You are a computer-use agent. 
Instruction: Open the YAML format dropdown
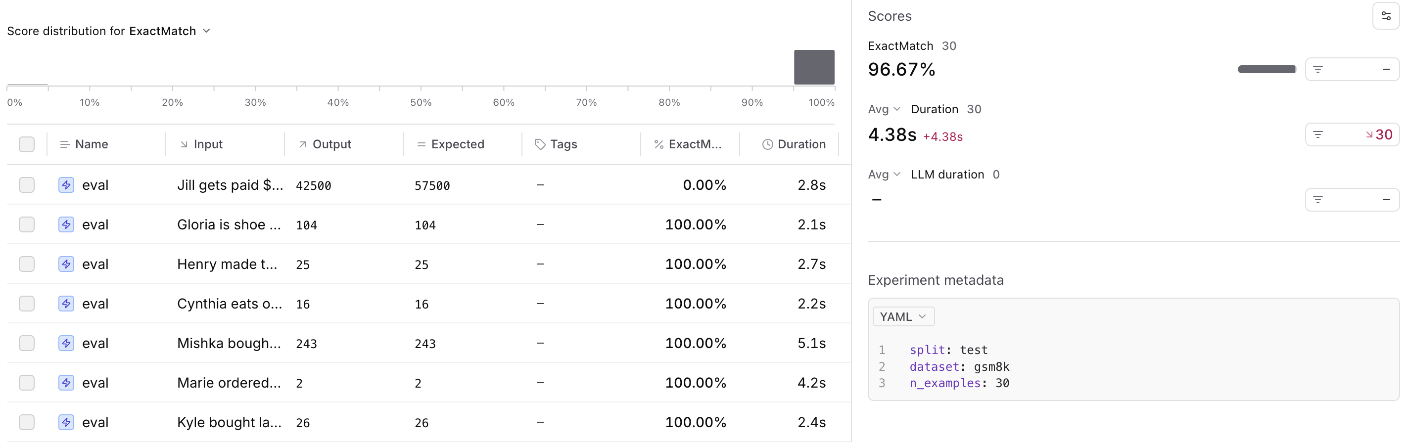[902, 317]
